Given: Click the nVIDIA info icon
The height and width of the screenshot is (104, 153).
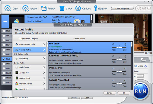Looking at the screenshot, I should point(146,66).
